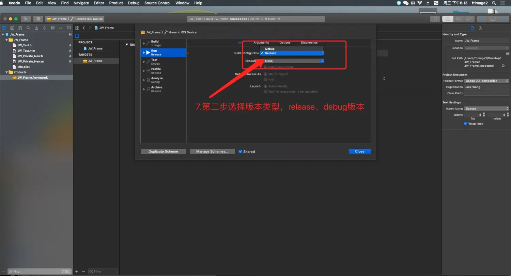Image resolution: width=511 pixels, height=276 pixels.
Task: Switch to the Diagnostics tab
Action: 309,43
